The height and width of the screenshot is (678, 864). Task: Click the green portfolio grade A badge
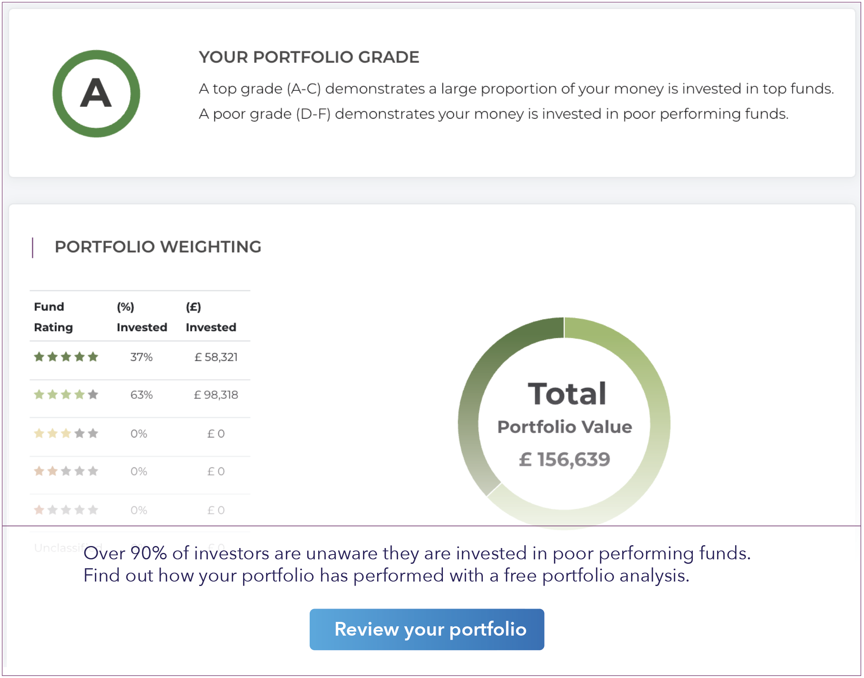coord(96,94)
